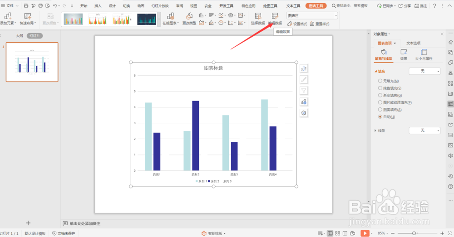The width and height of the screenshot is (454, 237).
Task: Click chart filter funnel floating button
Action: pyautogui.click(x=304, y=91)
